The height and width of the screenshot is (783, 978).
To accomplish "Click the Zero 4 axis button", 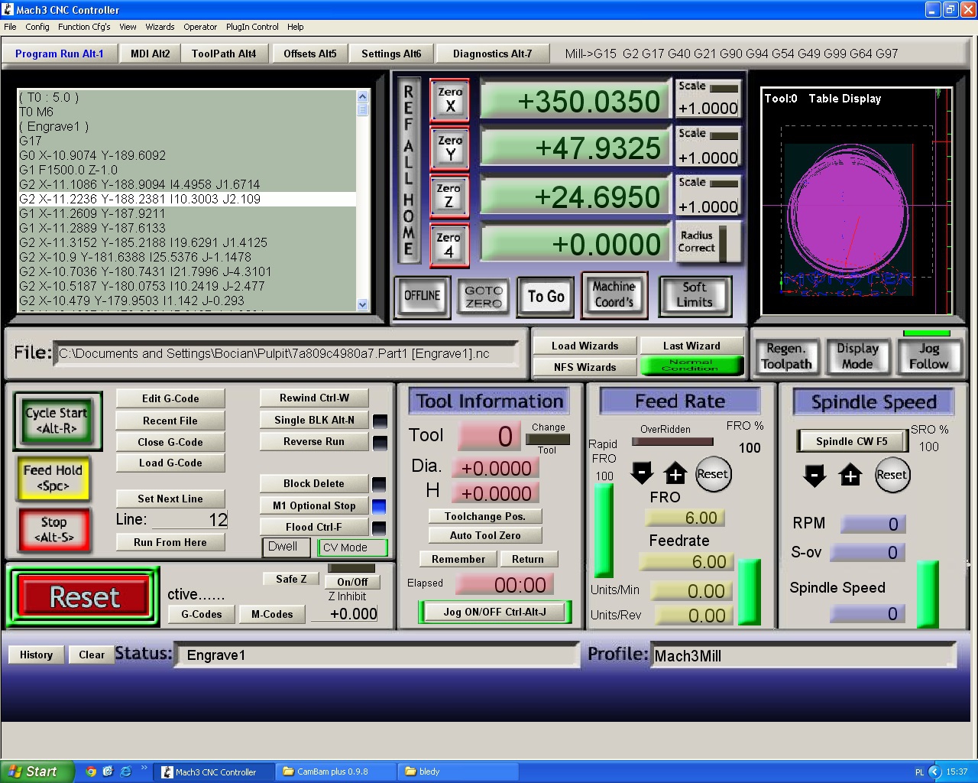I will (x=449, y=245).
